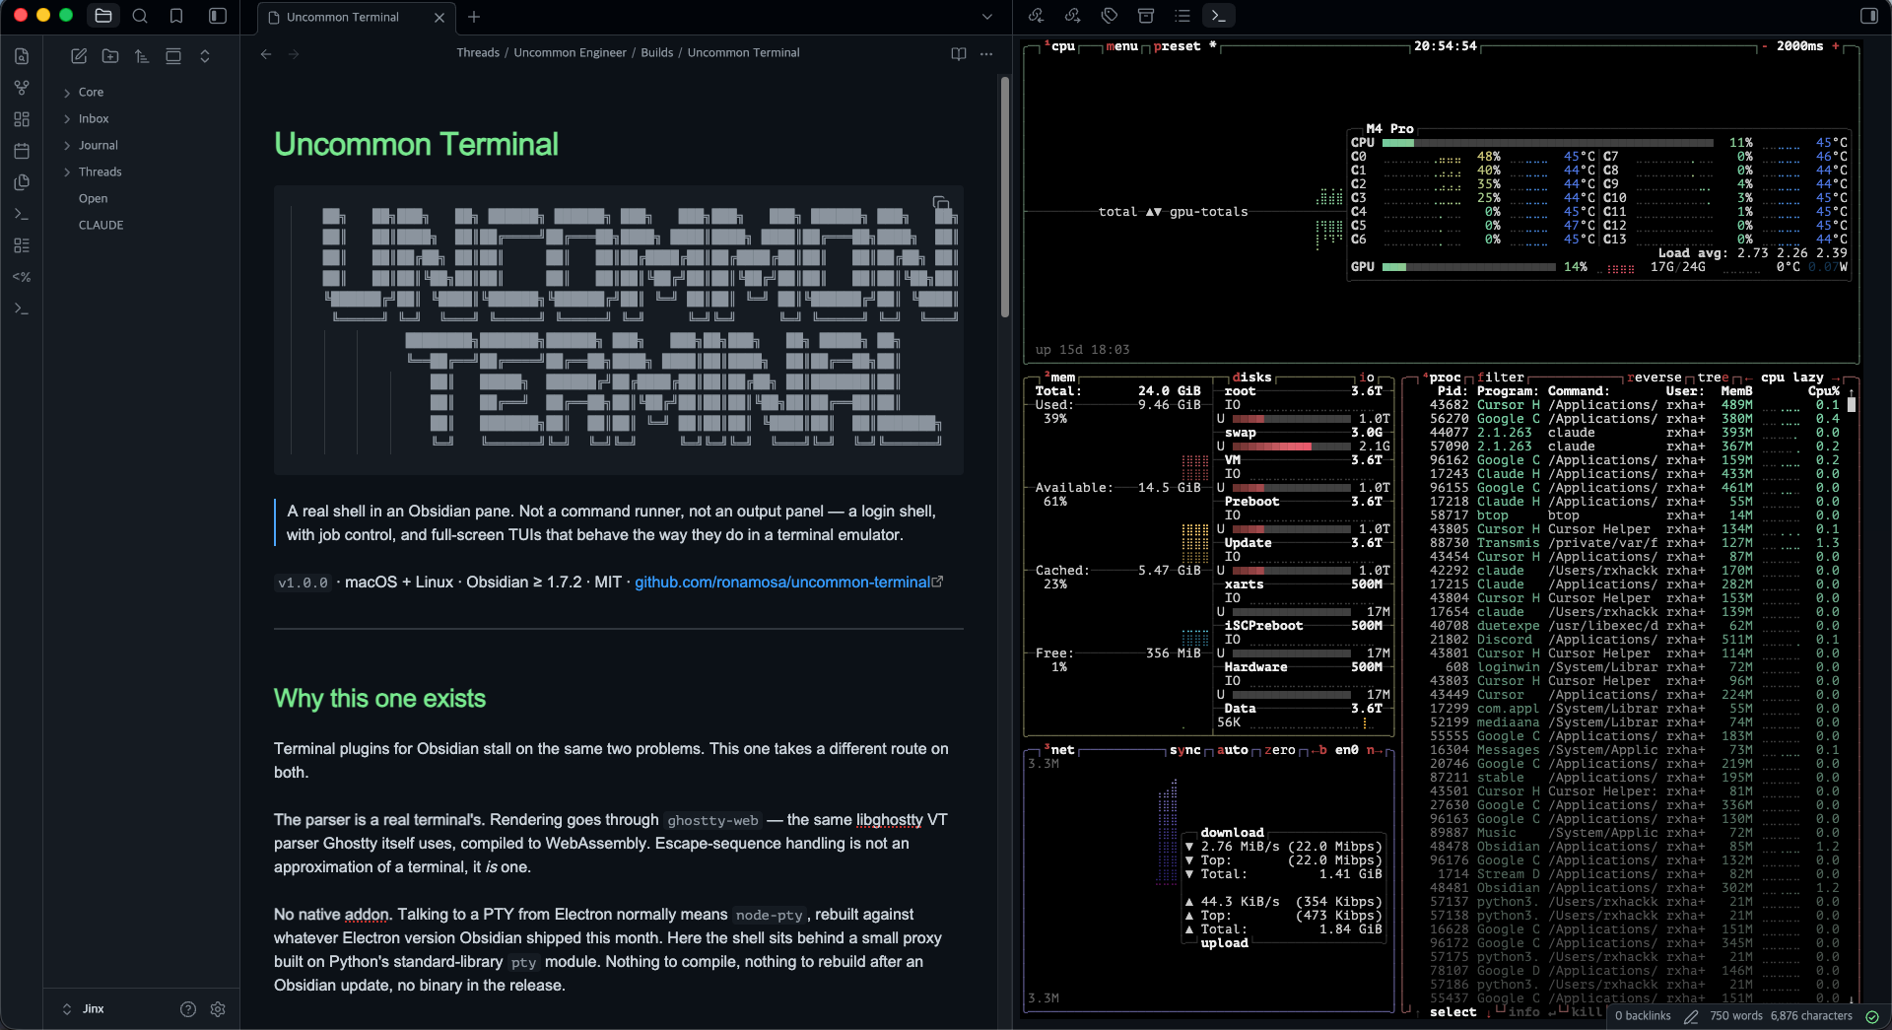Screen dimensions: 1892x1030
Task: Increase btop update interval with plus
Action: click(1835, 46)
